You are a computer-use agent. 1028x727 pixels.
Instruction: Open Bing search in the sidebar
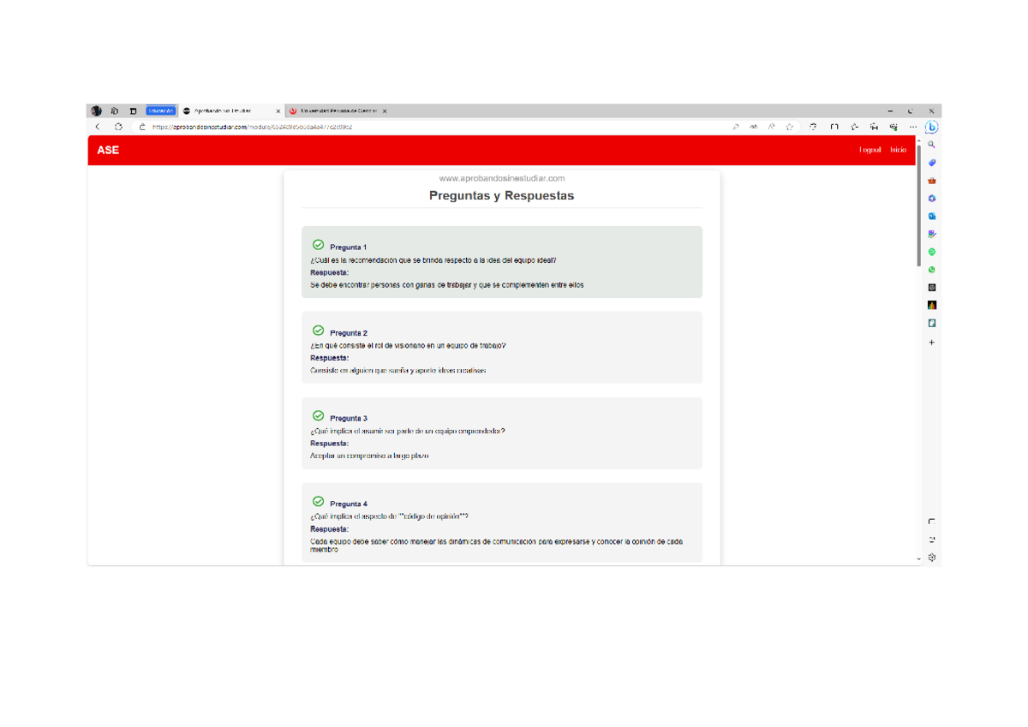click(x=931, y=145)
